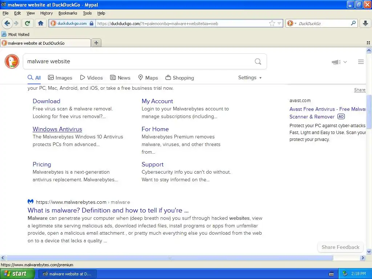Switch to News results
The image size is (372, 279).
(120, 78)
